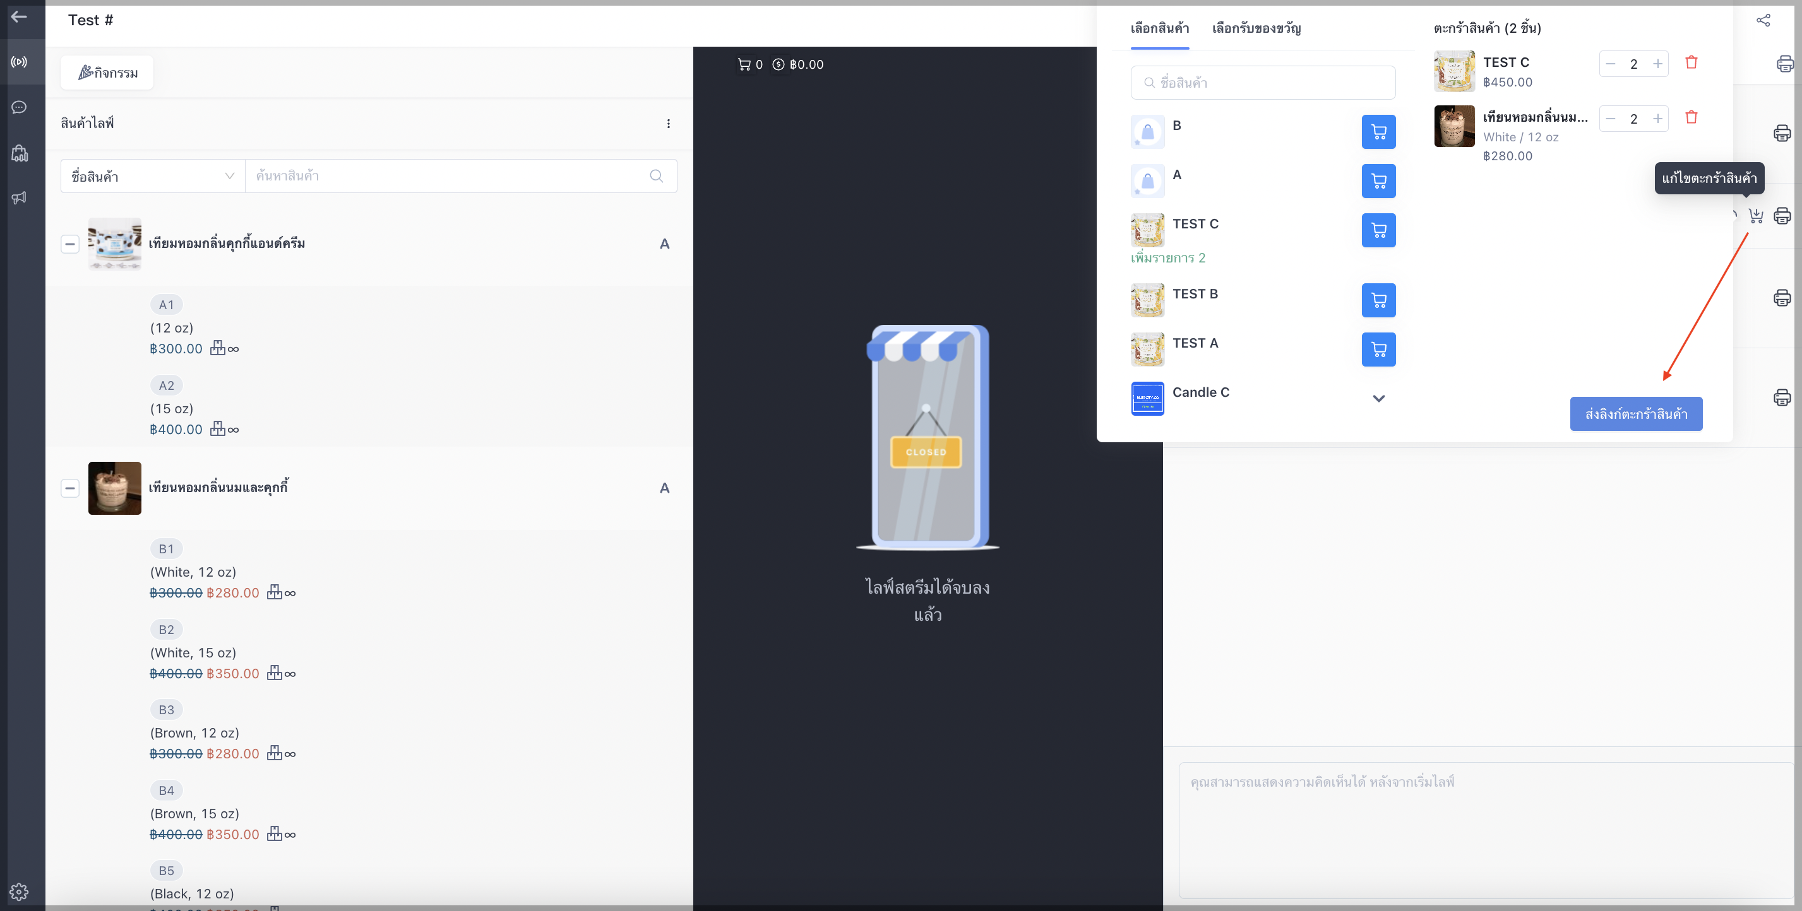This screenshot has width=1802, height=911.
Task: Click the เพิ่มรายการ 2 link
Action: [x=1167, y=258]
